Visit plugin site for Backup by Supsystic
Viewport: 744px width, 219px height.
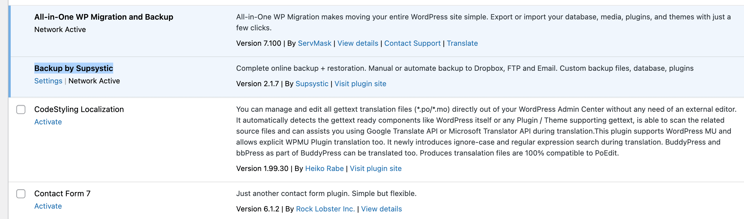pos(360,84)
